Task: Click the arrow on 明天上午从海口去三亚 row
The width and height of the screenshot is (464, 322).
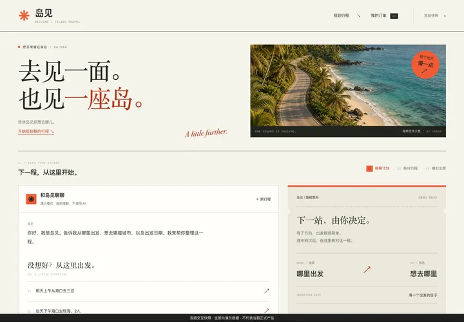Action: point(267,291)
